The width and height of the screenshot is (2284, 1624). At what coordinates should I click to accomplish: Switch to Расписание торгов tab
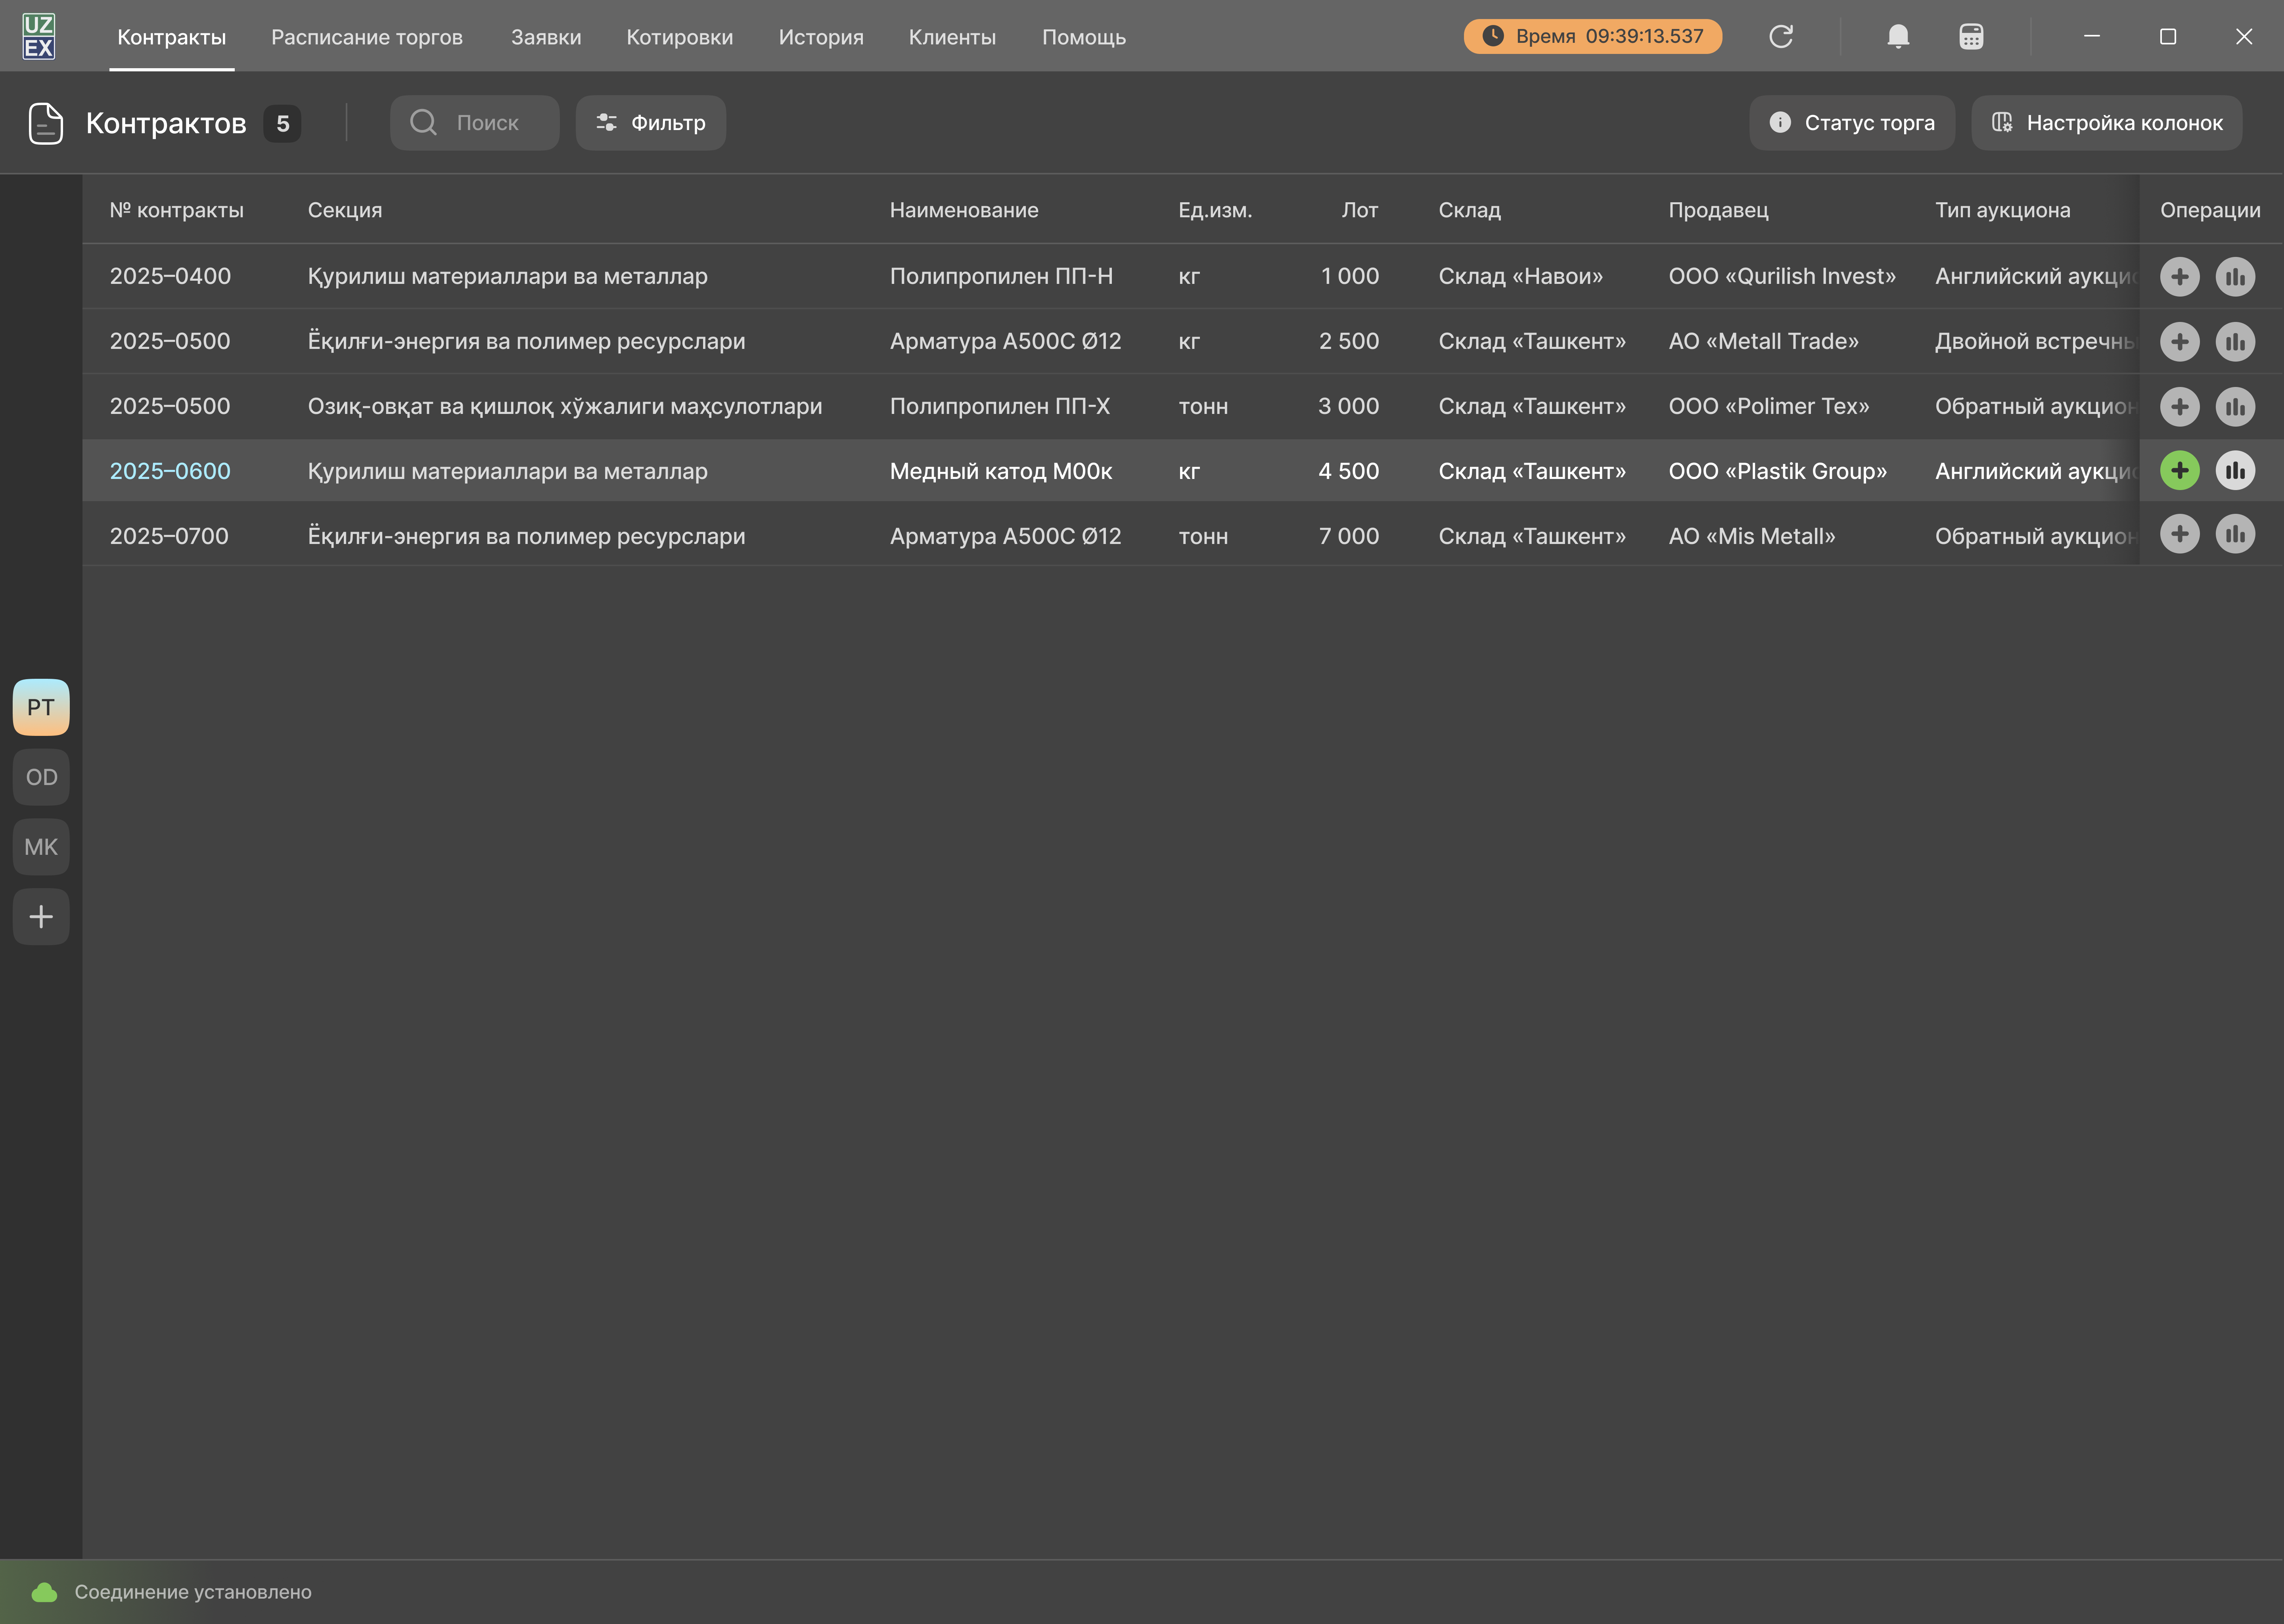[367, 37]
